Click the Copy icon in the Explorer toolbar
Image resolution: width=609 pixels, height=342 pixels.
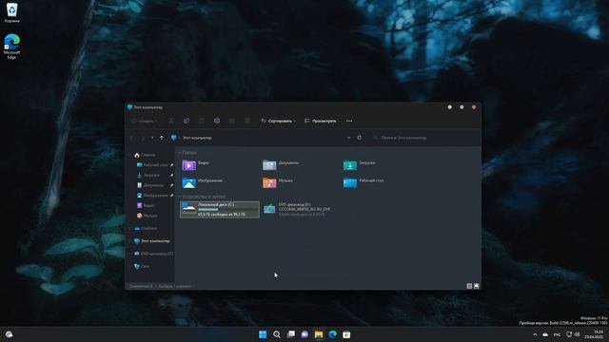[187, 121]
